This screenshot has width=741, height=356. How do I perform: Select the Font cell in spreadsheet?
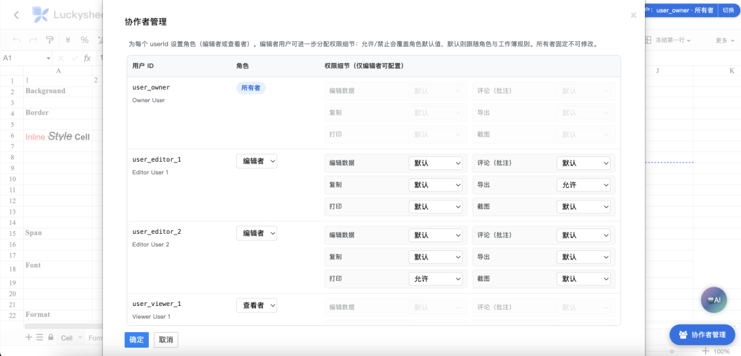58,269
